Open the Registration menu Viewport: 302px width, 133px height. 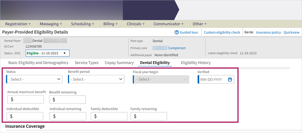18,24
